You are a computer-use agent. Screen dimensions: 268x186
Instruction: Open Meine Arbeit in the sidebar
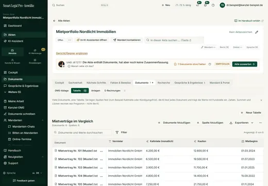24,102
